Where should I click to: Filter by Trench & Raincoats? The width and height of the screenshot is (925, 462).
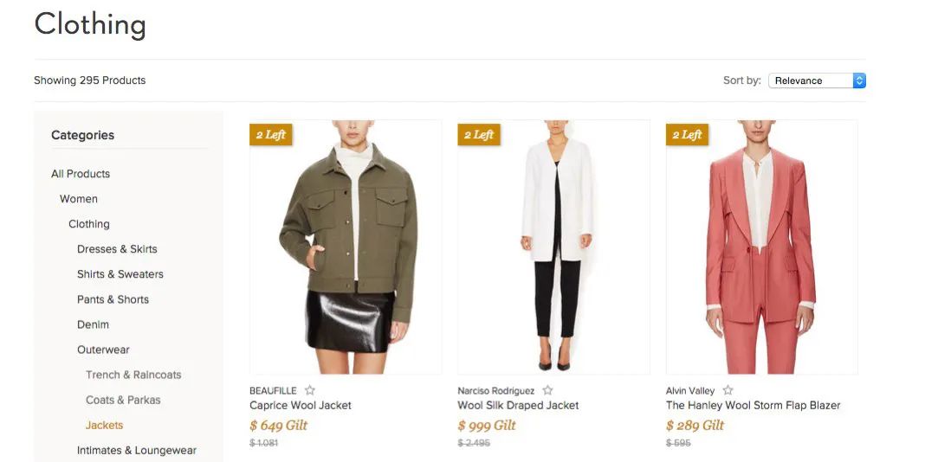133,375
